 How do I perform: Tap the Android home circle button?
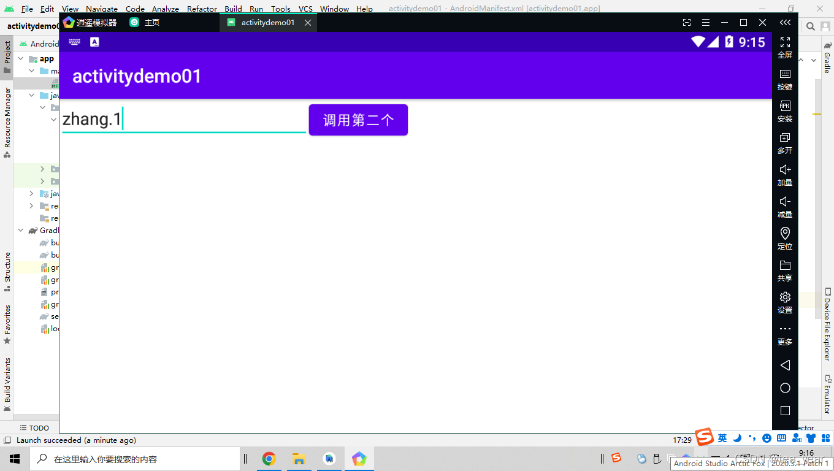point(785,388)
